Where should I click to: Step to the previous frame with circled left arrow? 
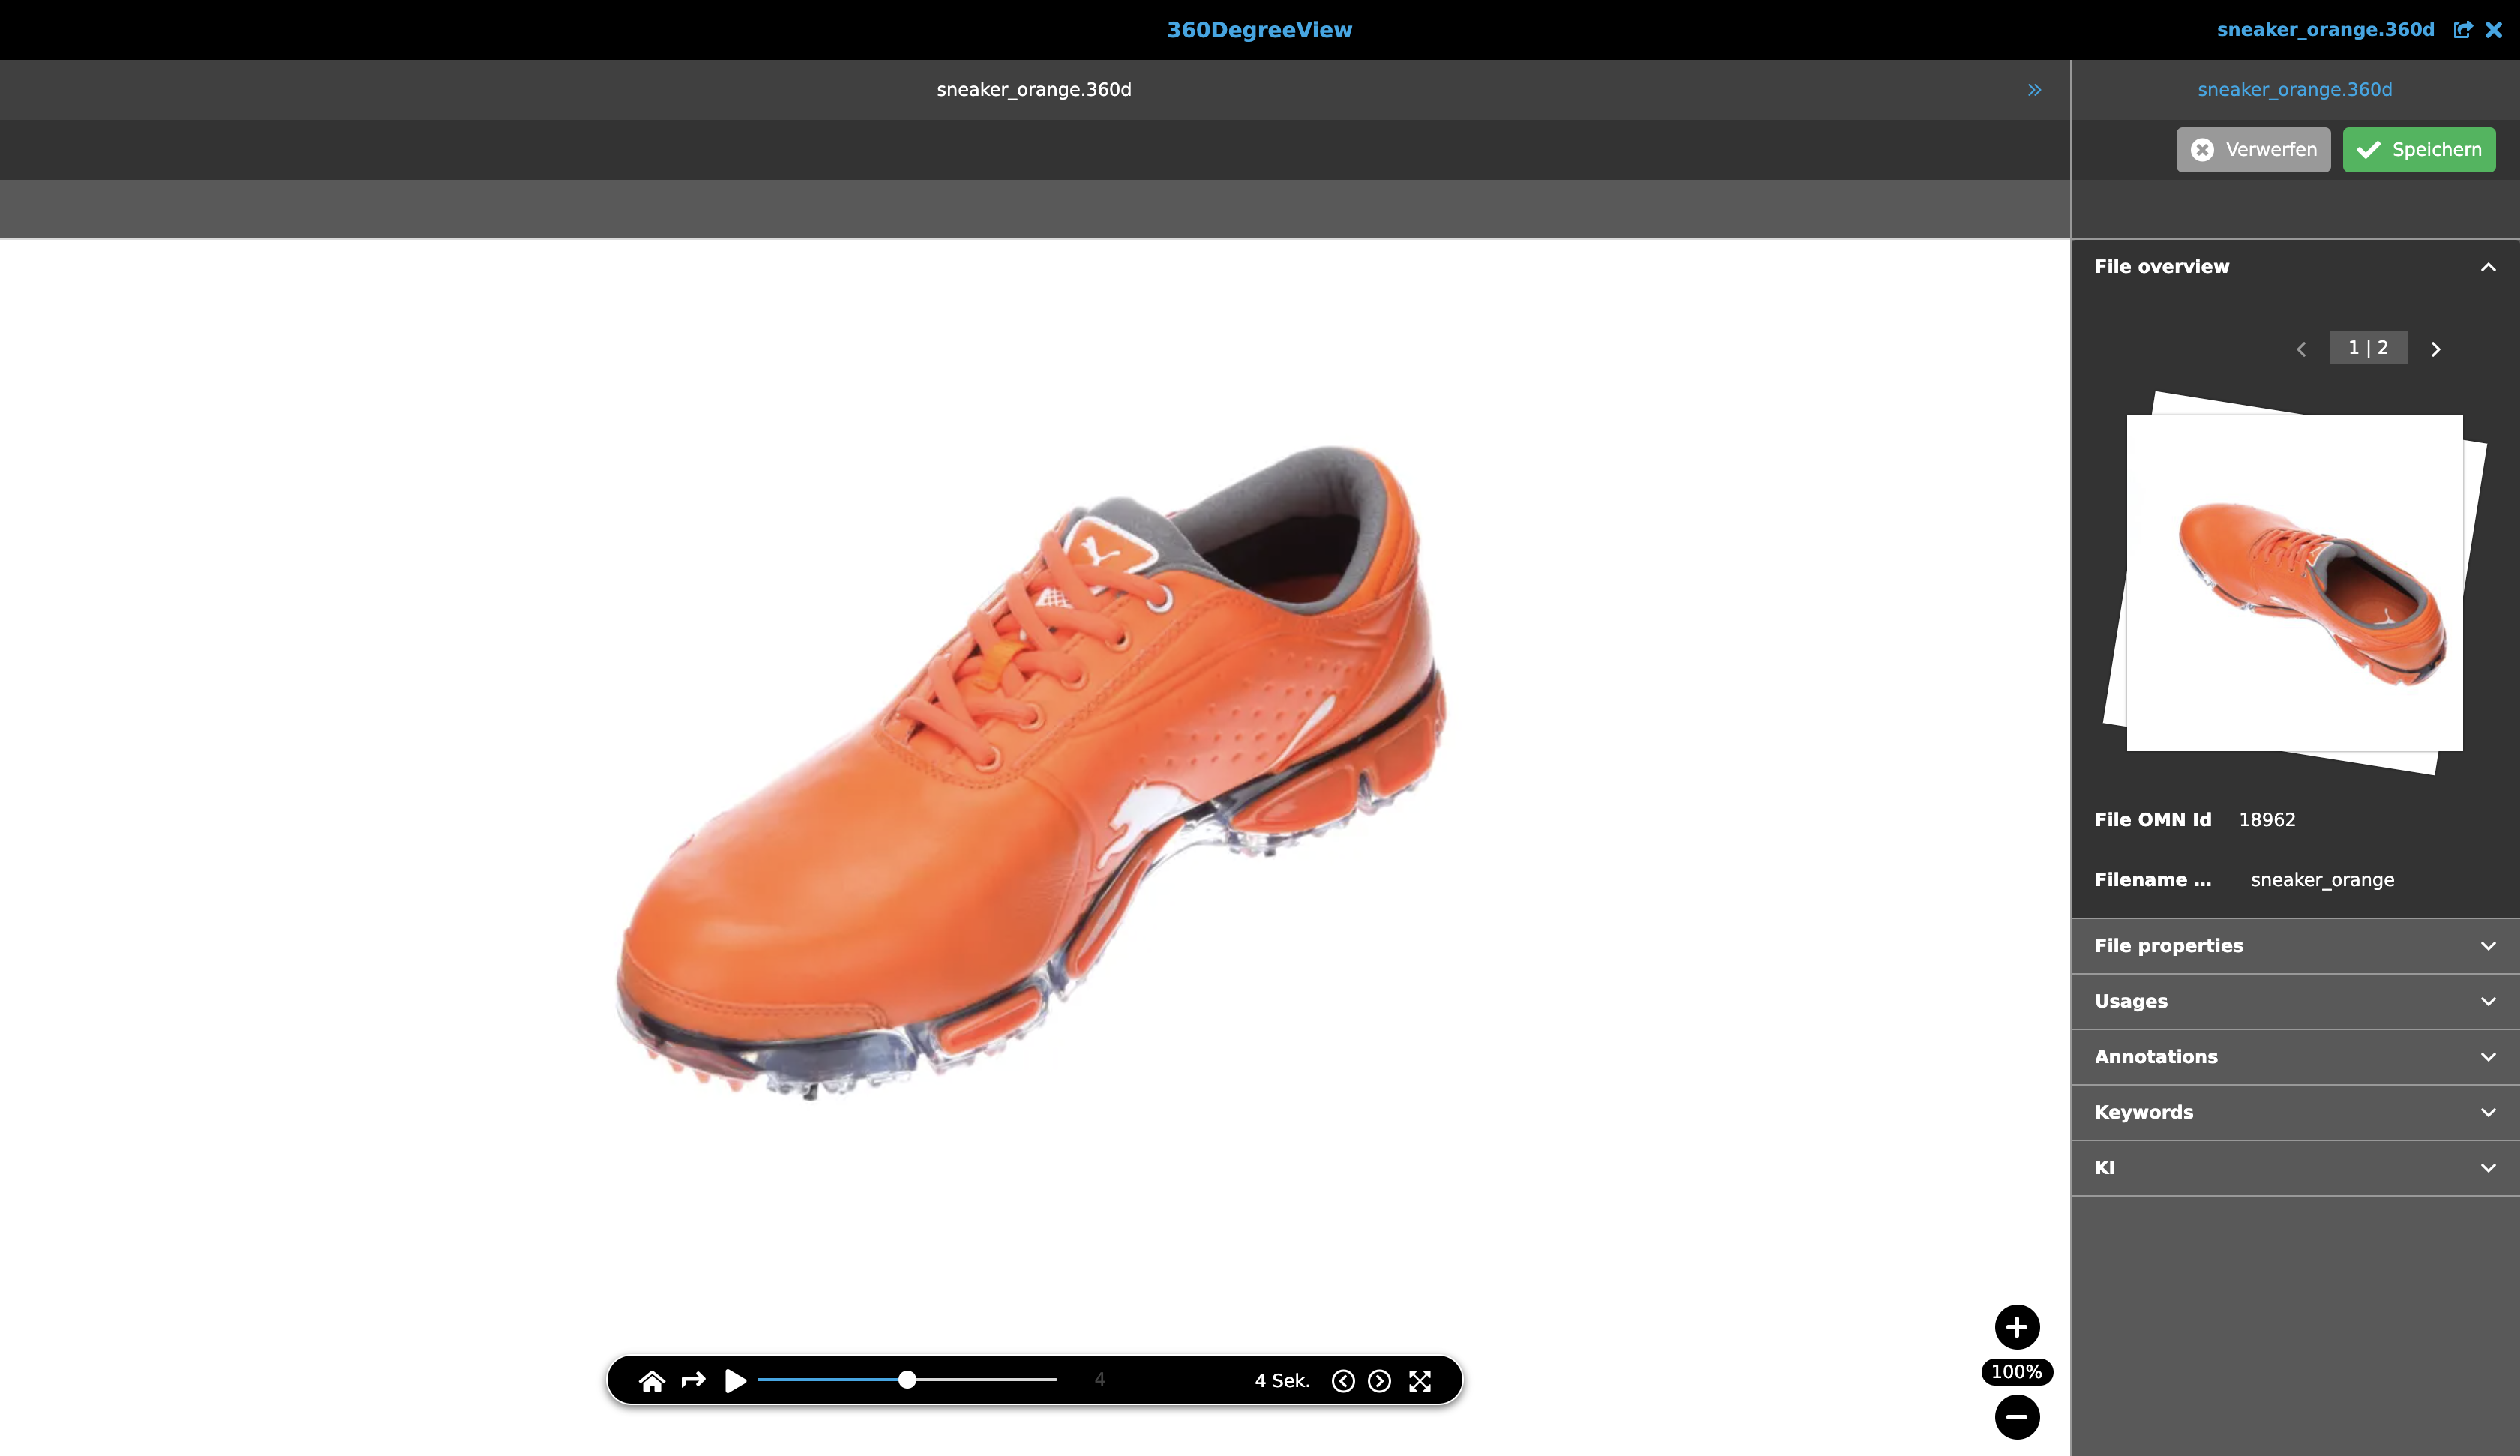(x=1343, y=1381)
